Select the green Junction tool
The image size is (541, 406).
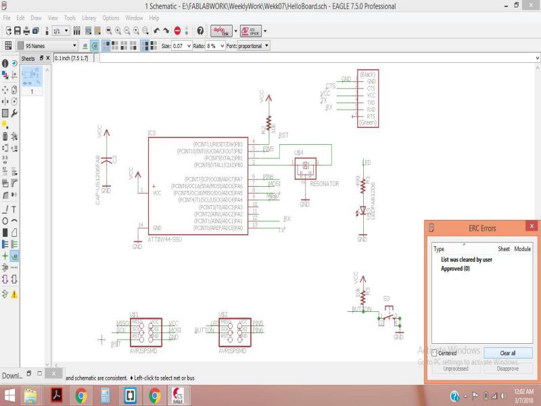[x=5, y=256]
